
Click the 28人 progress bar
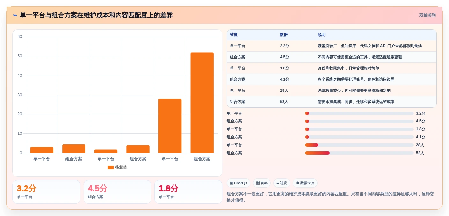pos(359,145)
